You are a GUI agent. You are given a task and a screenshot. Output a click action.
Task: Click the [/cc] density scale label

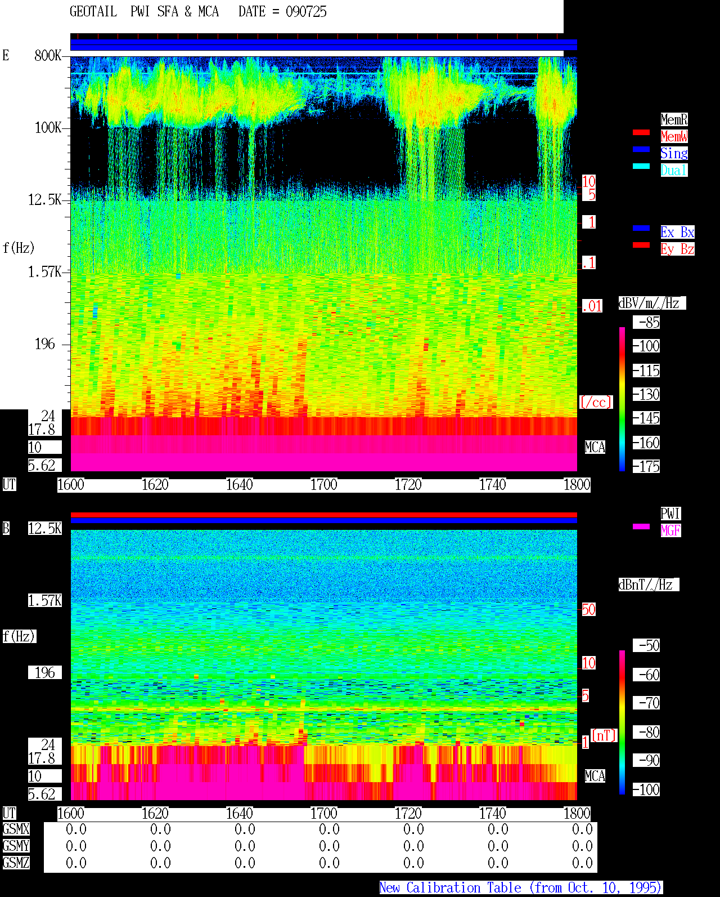[x=596, y=403]
